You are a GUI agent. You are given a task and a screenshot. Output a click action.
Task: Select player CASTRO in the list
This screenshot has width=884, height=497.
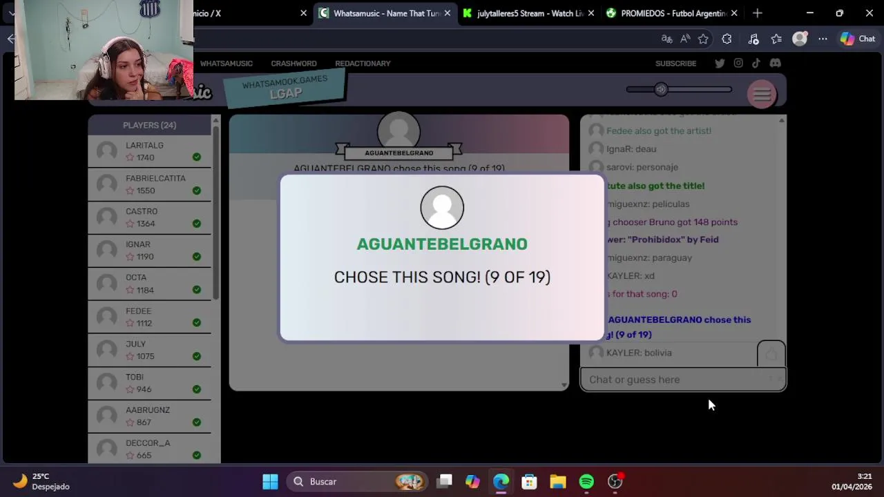point(149,217)
